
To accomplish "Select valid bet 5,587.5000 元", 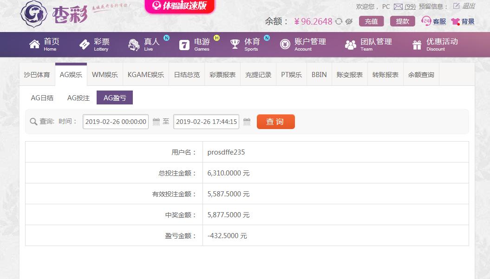I will click(229, 194).
